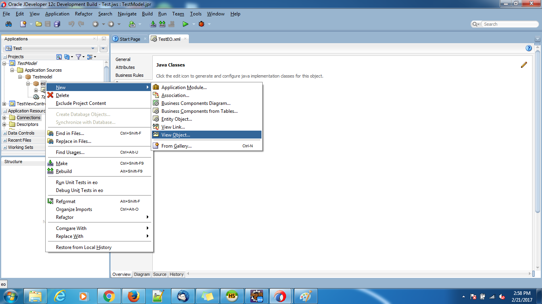The width and height of the screenshot is (542, 304).
Task: Switch to the Source tab at the bottom
Action: pos(160,274)
